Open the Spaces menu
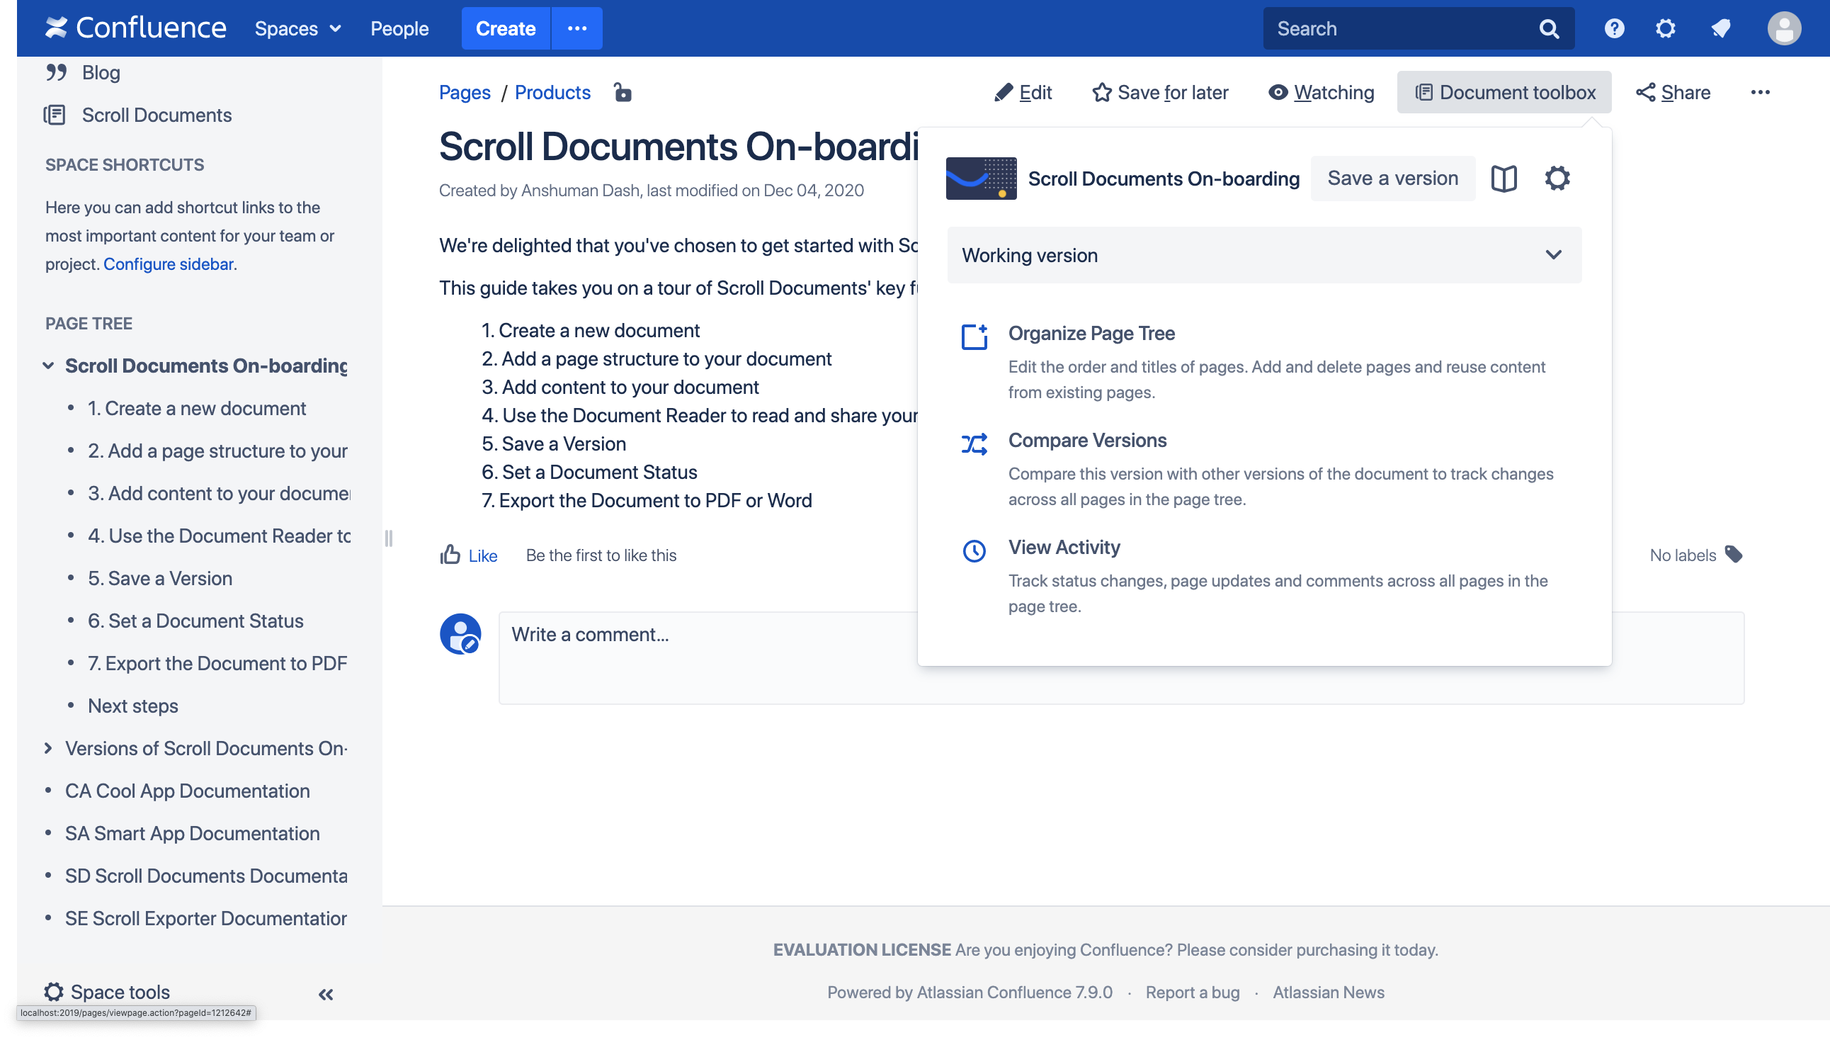Image resolution: width=1830 pixels, height=1040 pixels. [x=297, y=28]
